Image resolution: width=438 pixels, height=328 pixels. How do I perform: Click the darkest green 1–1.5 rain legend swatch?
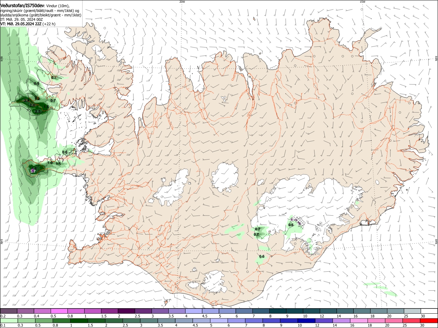(x=79, y=321)
